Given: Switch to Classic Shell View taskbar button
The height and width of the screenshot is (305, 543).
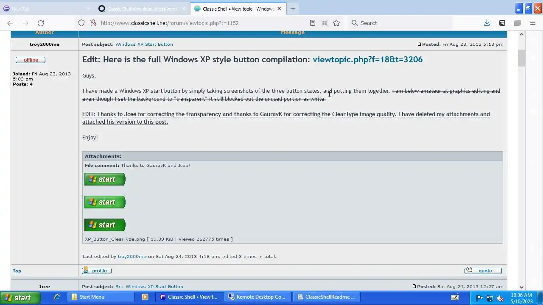Looking at the screenshot, I should 188,297.
